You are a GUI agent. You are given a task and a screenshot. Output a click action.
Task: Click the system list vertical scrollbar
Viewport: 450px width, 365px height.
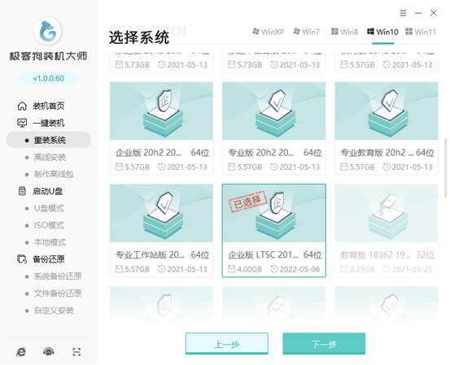pos(446,167)
